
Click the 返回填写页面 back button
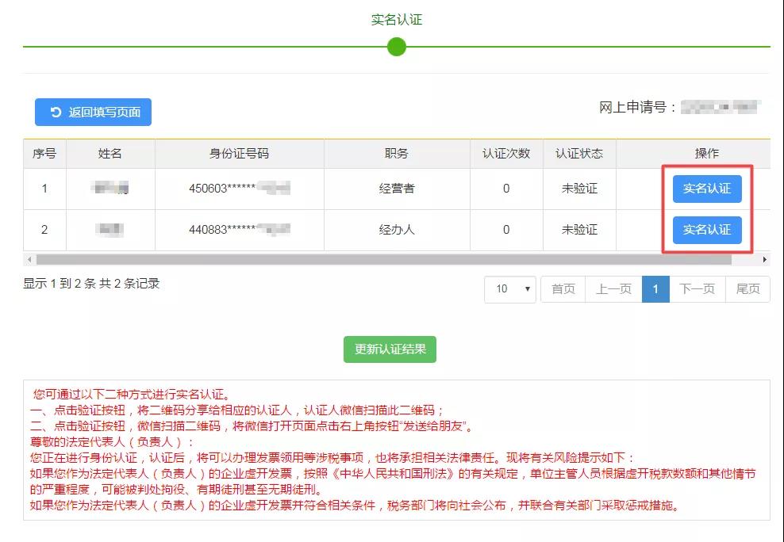pyautogui.click(x=93, y=113)
